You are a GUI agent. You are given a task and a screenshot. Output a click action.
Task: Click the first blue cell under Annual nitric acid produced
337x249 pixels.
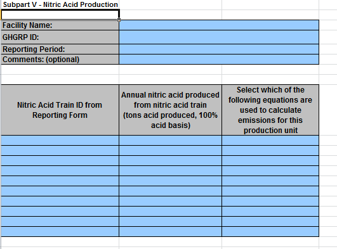[x=171, y=141]
